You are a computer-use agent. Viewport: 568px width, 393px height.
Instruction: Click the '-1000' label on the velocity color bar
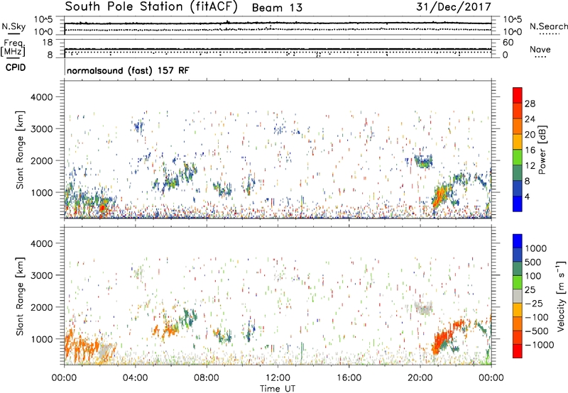pos(539,345)
